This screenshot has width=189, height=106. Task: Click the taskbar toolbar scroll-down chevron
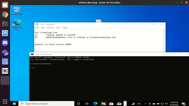pyautogui.click(x=125, y=105)
